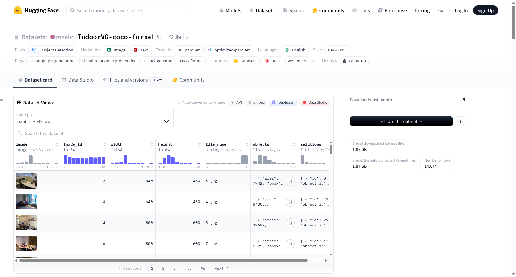Screen dimensions: 516x277
Task: Click the maelic author link
Action: [x=65, y=37]
